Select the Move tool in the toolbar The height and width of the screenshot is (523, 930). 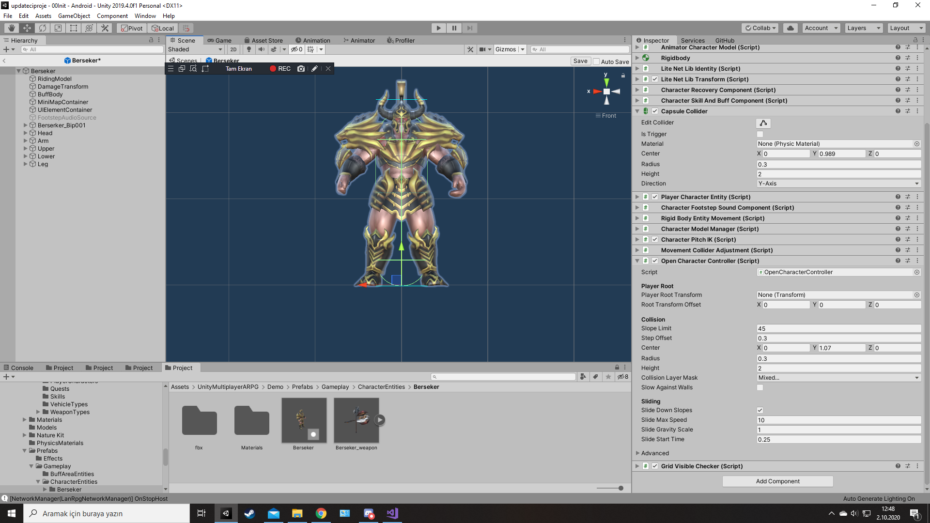click(27, 28)
